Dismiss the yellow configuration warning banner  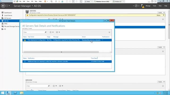click(164, 15)
